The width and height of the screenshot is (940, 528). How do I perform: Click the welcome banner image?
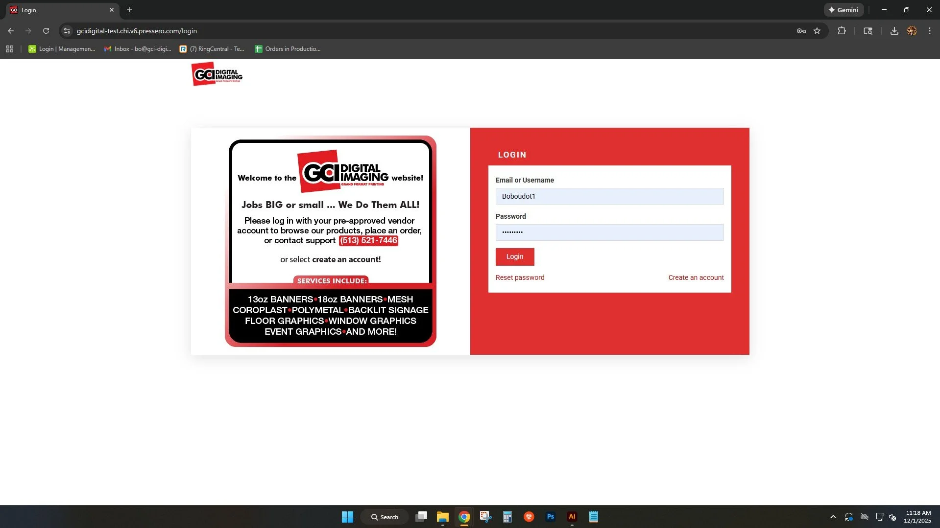click(331, 241)
